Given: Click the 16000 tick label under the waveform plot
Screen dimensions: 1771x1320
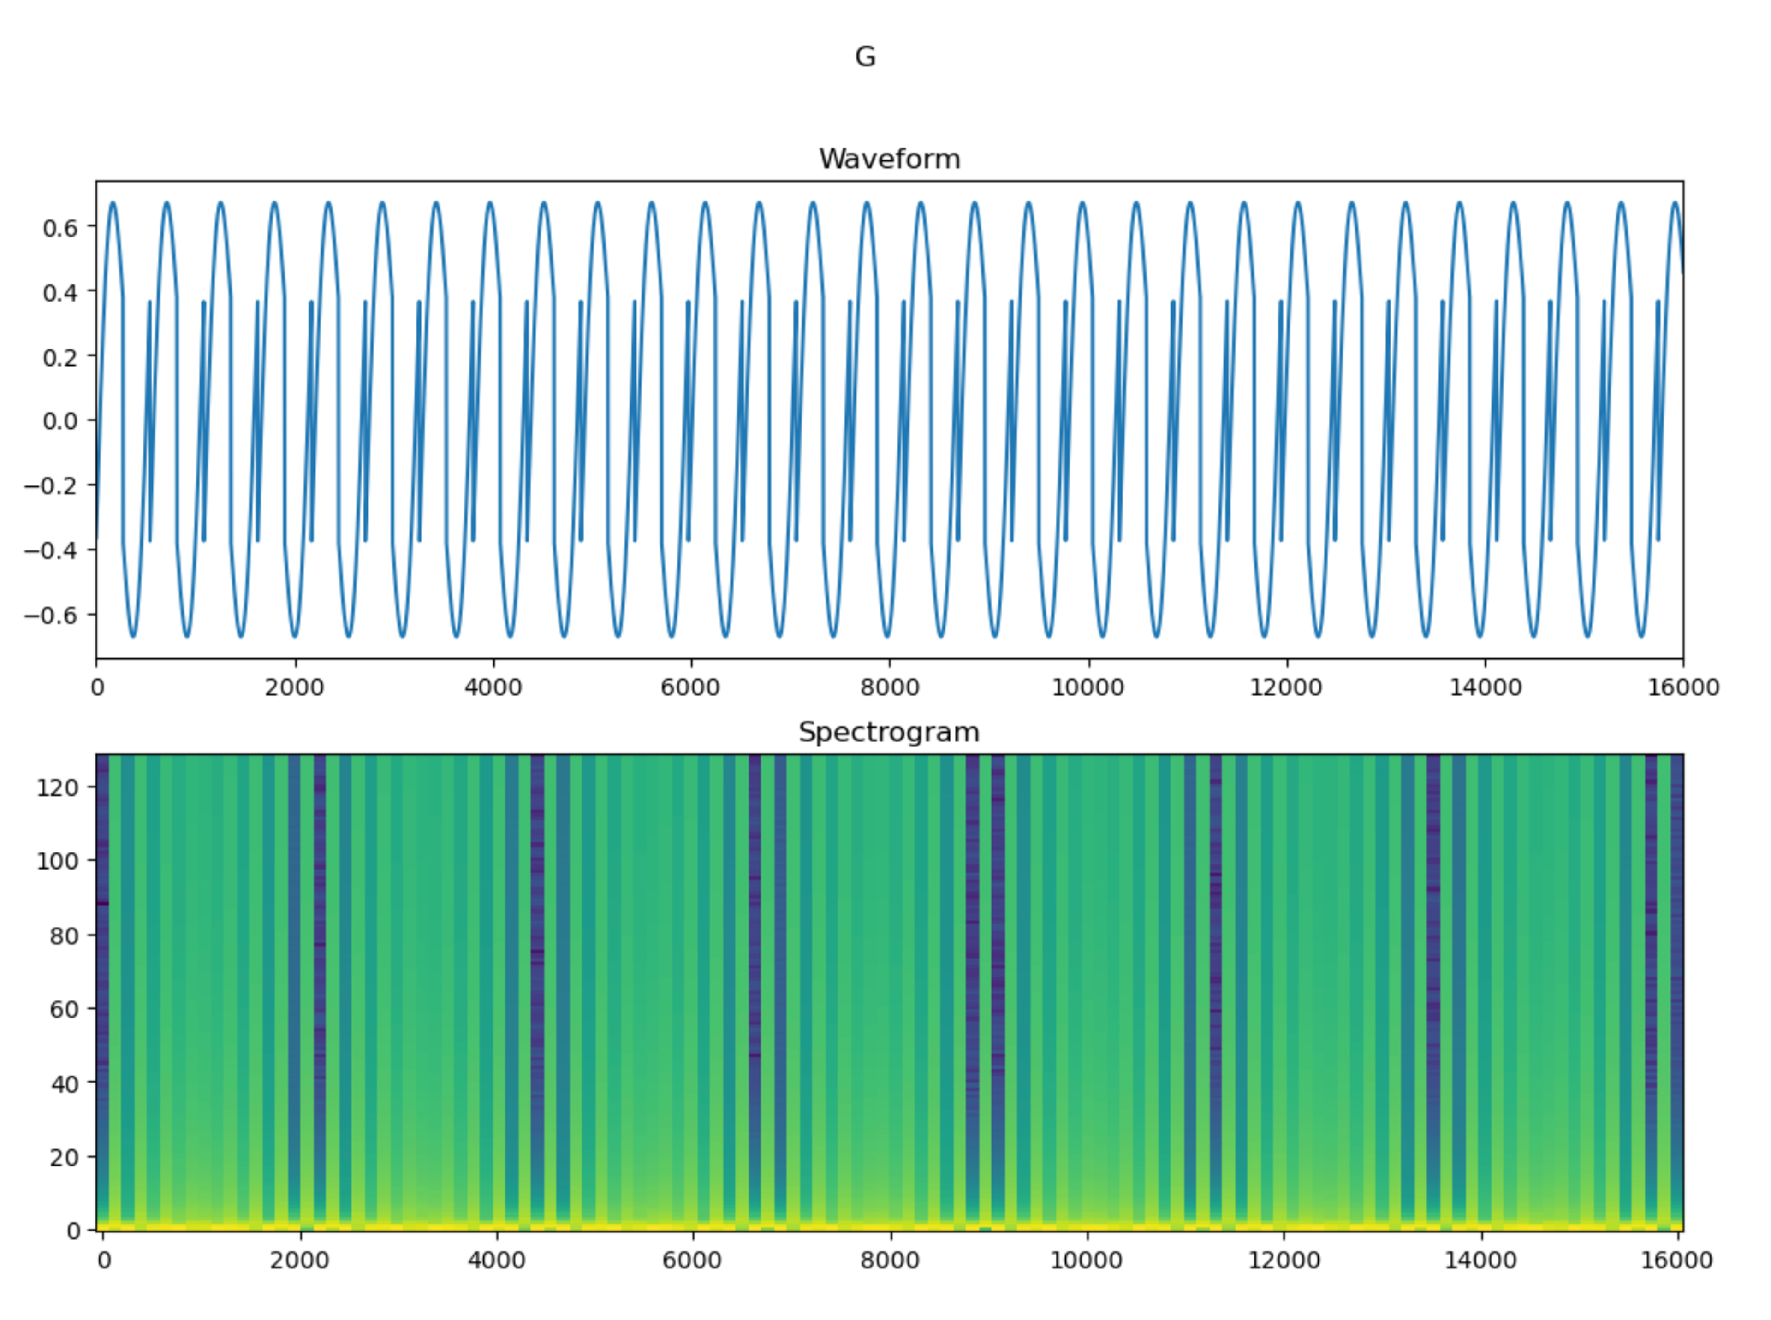Looking at the screenshot, I should [x=1682, y=687].
